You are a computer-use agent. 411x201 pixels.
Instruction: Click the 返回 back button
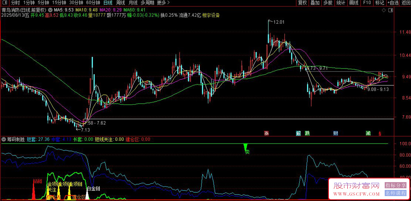(x=406, y=2)
